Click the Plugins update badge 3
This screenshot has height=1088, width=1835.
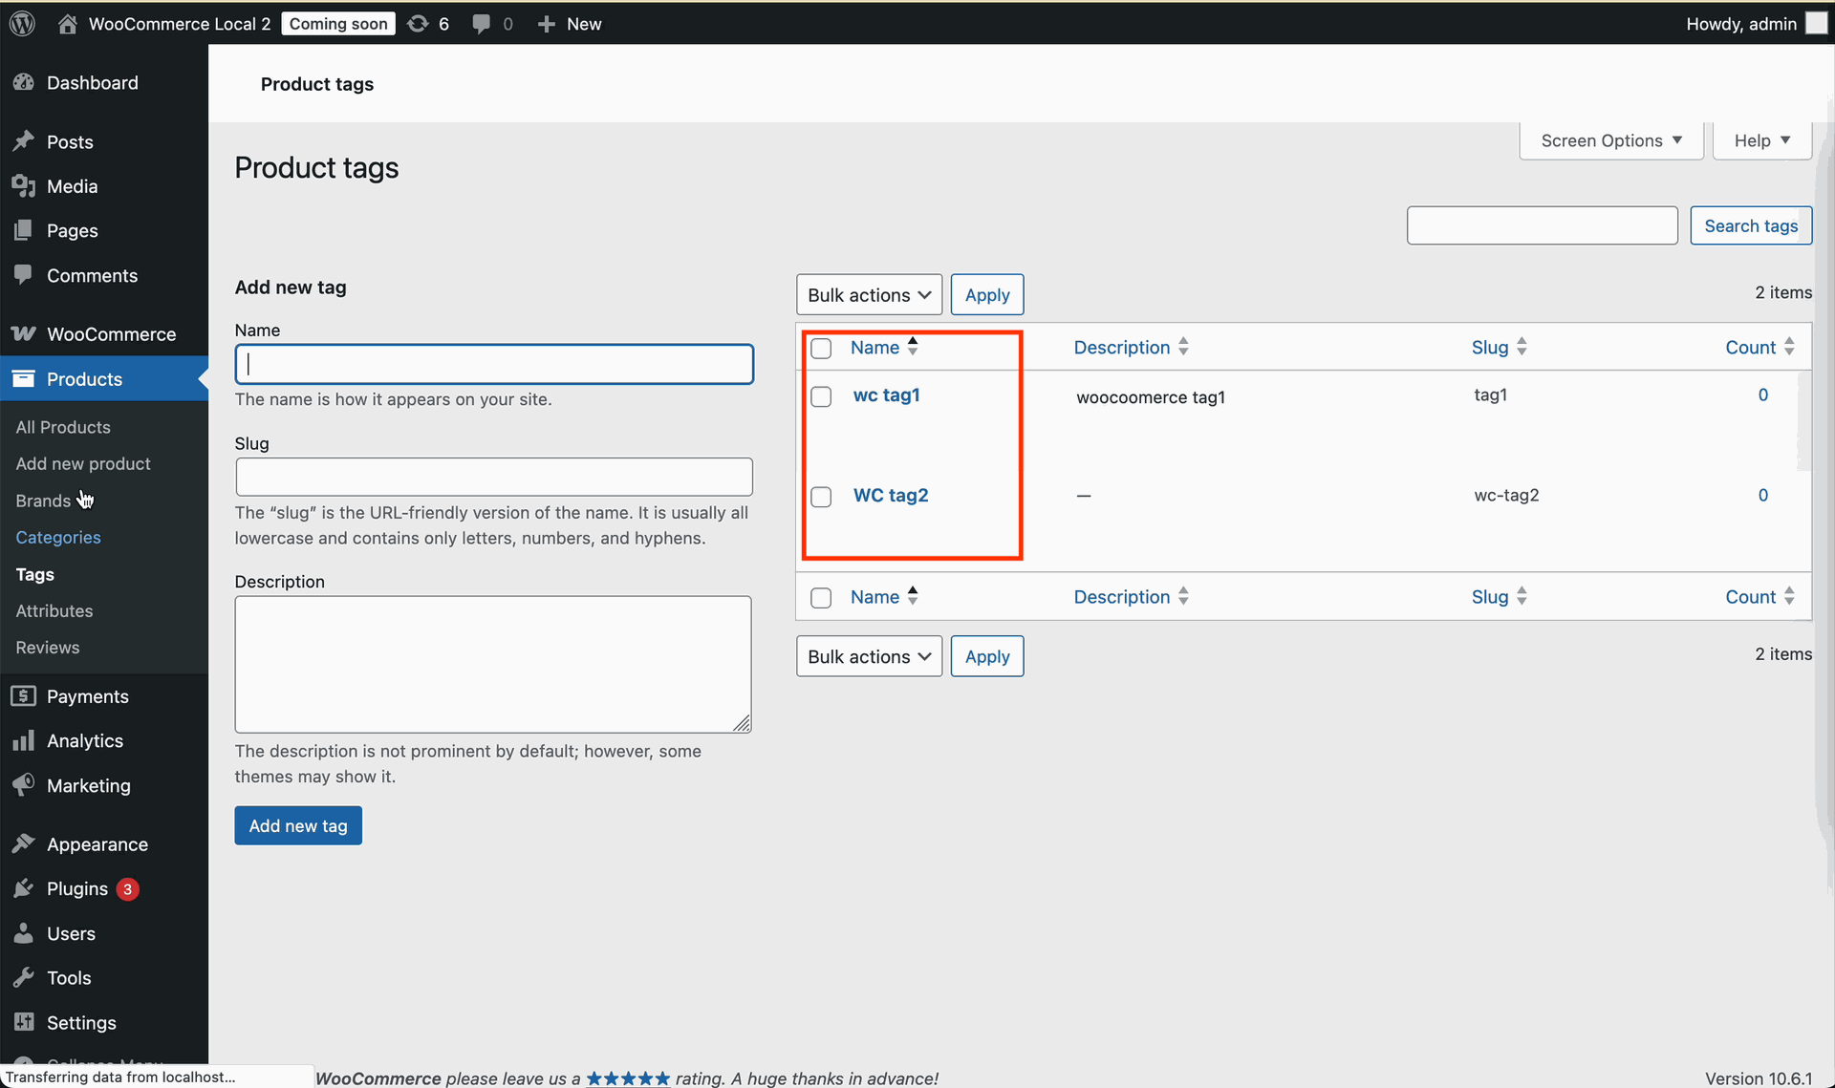pyautogui.click(x=127, y=889)
